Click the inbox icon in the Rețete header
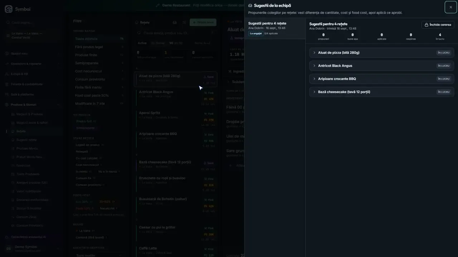Image resolution: width=458 pixels, height=257 pixels. point(175,22)
